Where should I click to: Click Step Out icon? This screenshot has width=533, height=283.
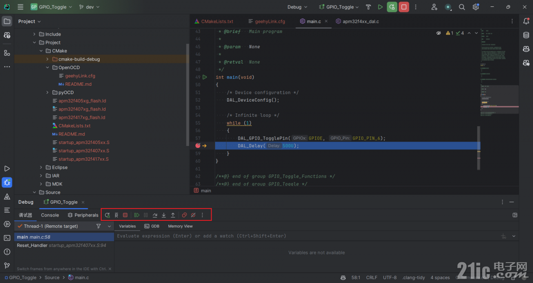point(173,215)
